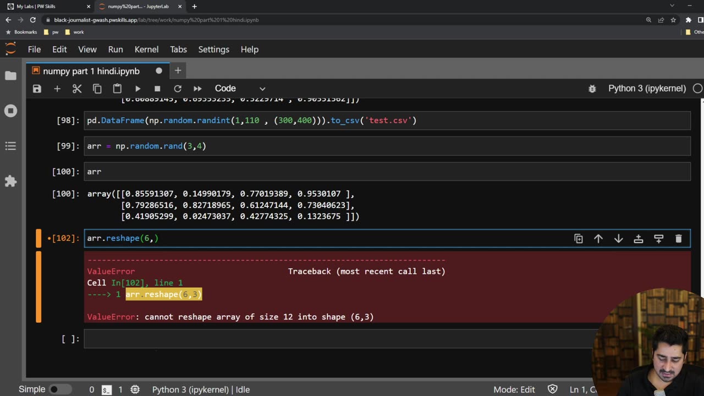Image resolution: width=704 pixels, height=396 pixels.
Task: Open Extension Manager puzzle icon
Action: click(x=10, y=182)
